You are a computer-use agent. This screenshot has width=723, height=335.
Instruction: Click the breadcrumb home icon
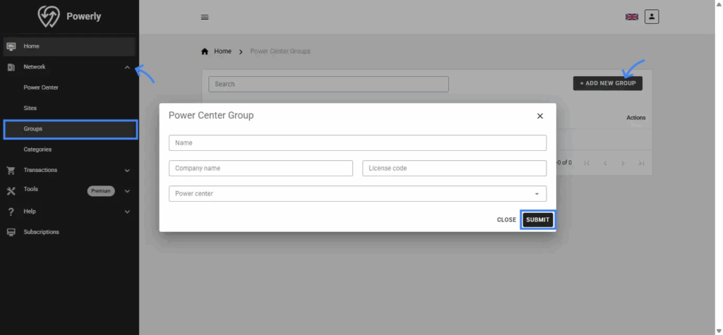[205, 51]
